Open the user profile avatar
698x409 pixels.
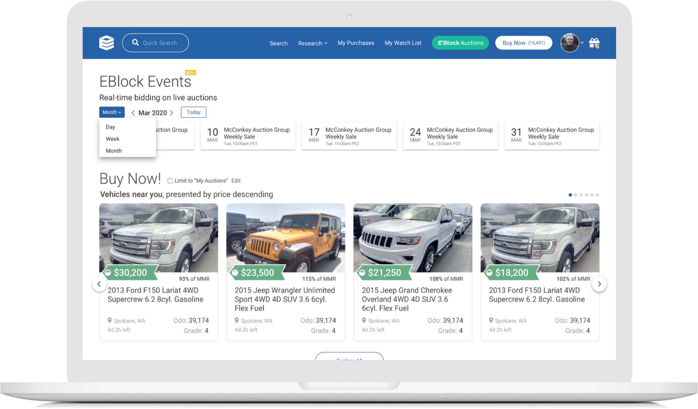coord(570,43)
